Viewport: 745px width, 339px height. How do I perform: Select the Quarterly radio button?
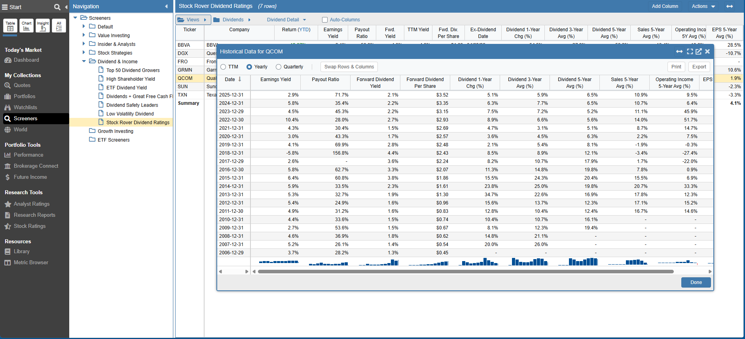pos(279,67)
